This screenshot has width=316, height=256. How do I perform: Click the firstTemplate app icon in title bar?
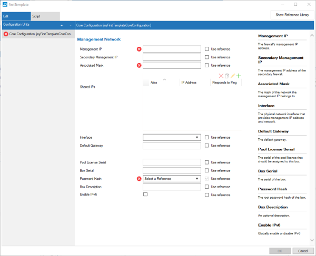[5, 4]
